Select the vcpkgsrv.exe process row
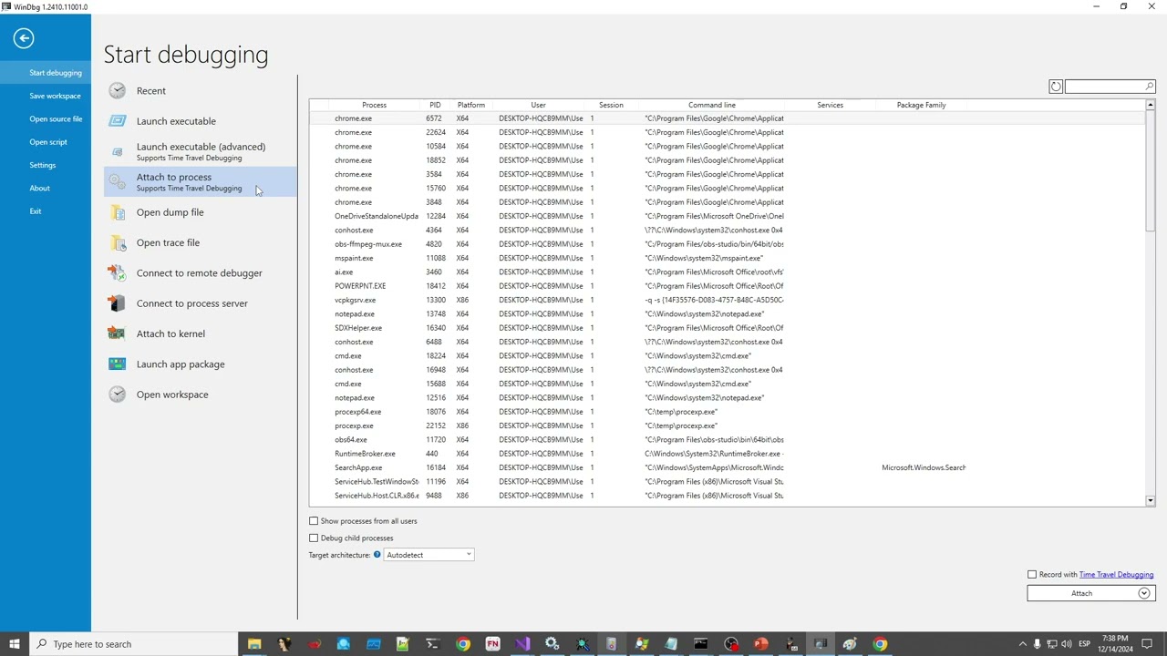 pyautogui.click(x=727, y=300)
